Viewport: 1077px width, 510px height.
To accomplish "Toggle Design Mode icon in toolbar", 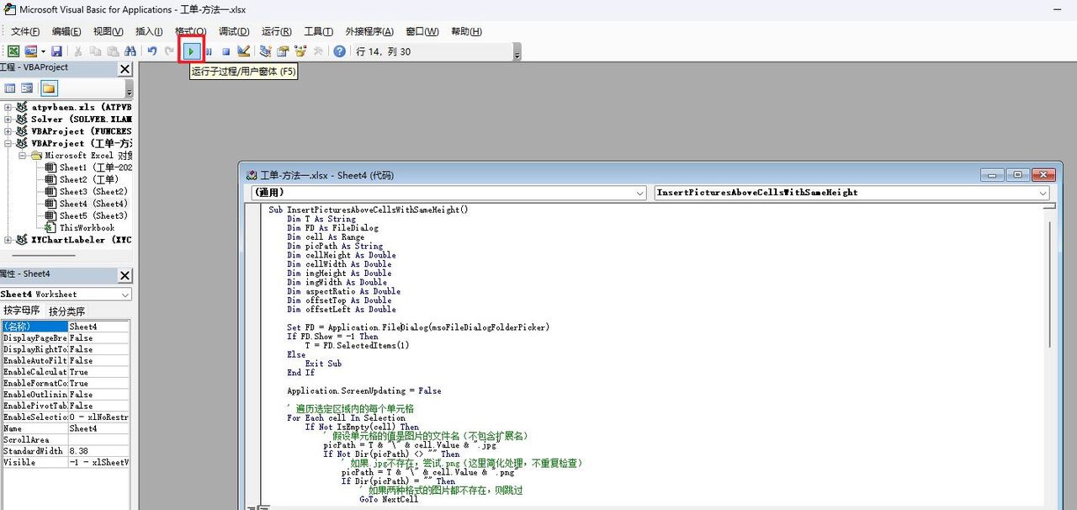I will click(x=243, y=51).
